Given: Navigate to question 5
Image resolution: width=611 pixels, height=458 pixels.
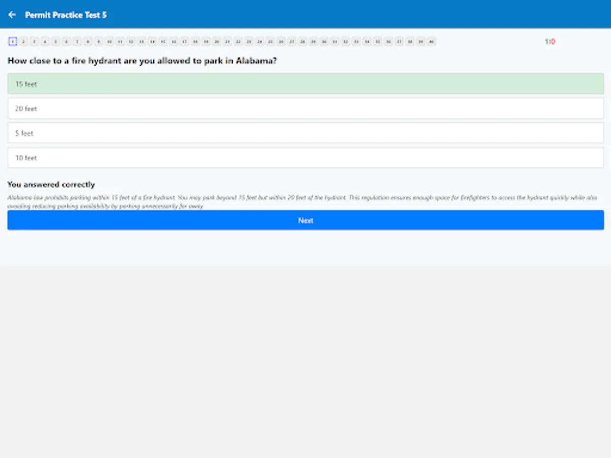Looking at the screenshot, I should pyautogui.click(x=55, y=41).
